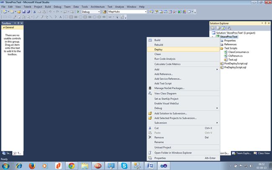The width and height of the screenshot is (272, 170).
Task: Click the Save disk icon in toolbar
Action: [24, 12]
